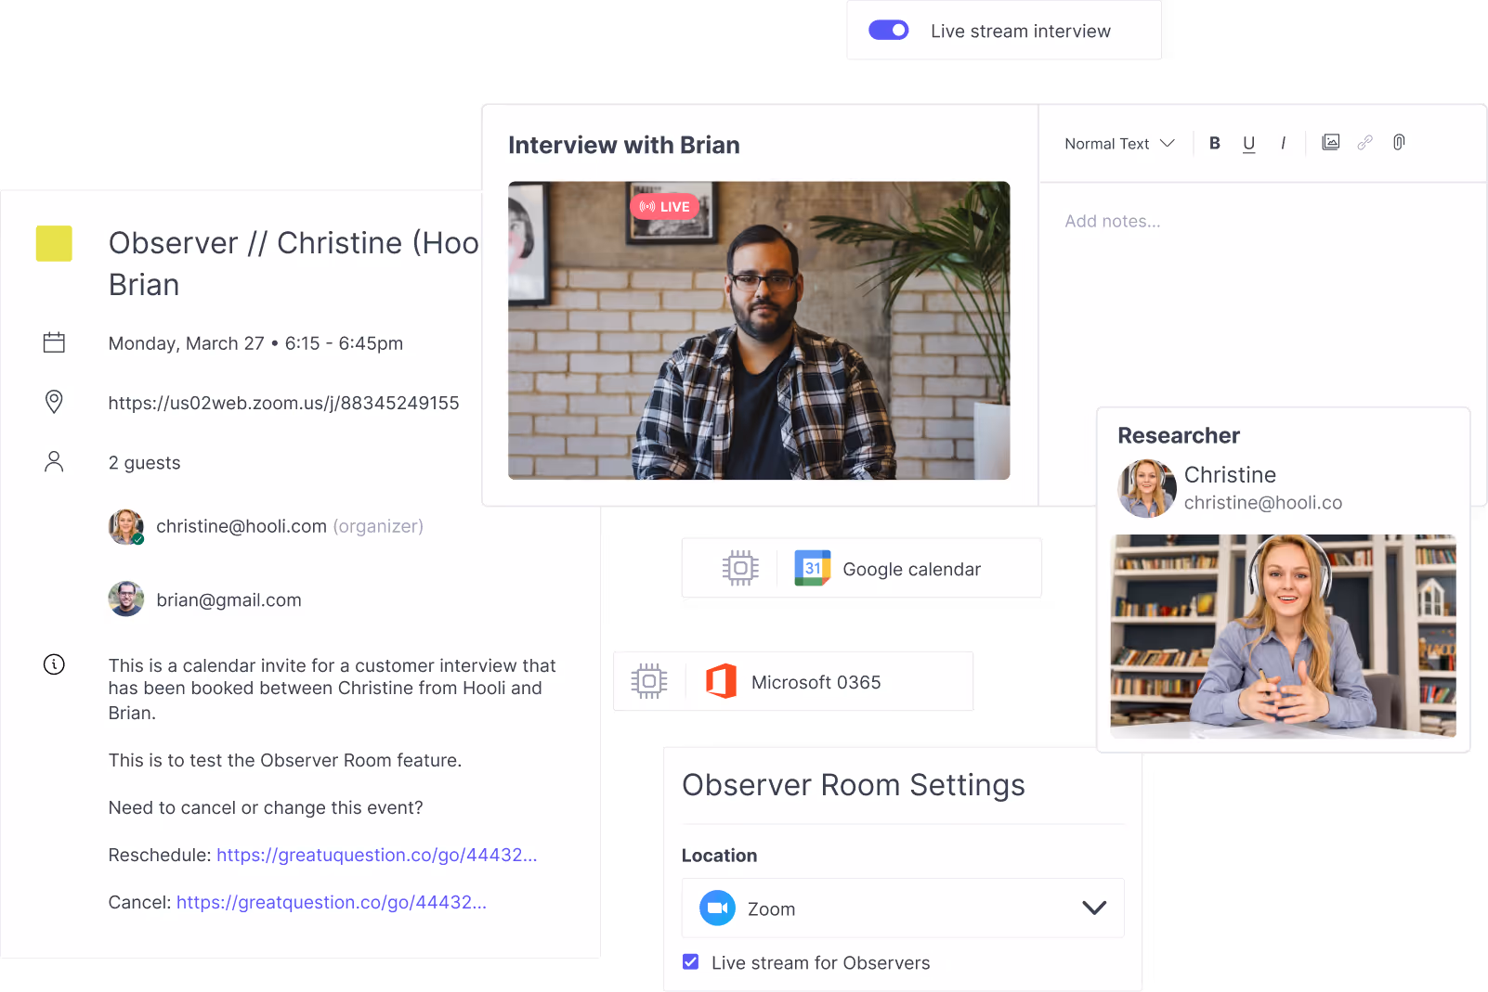Open the Cancel link
This screenshot has height=992, width=1488.
(331, 902)
